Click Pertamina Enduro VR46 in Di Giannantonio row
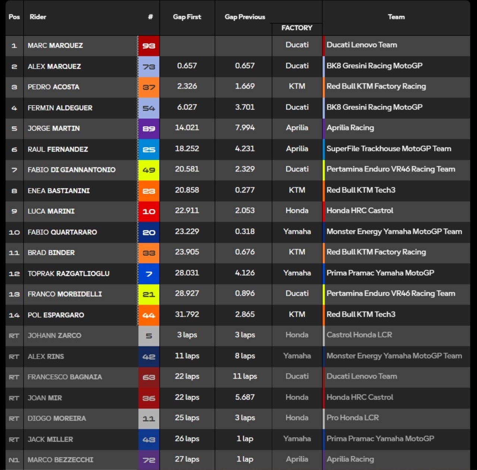The width and height of the screenshot is (477, 470). tap(391, 169)
